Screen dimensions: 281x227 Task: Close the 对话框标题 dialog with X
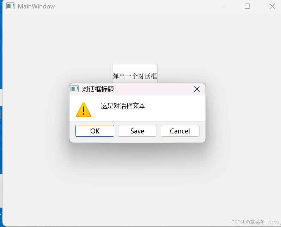[x=197, y=89]
